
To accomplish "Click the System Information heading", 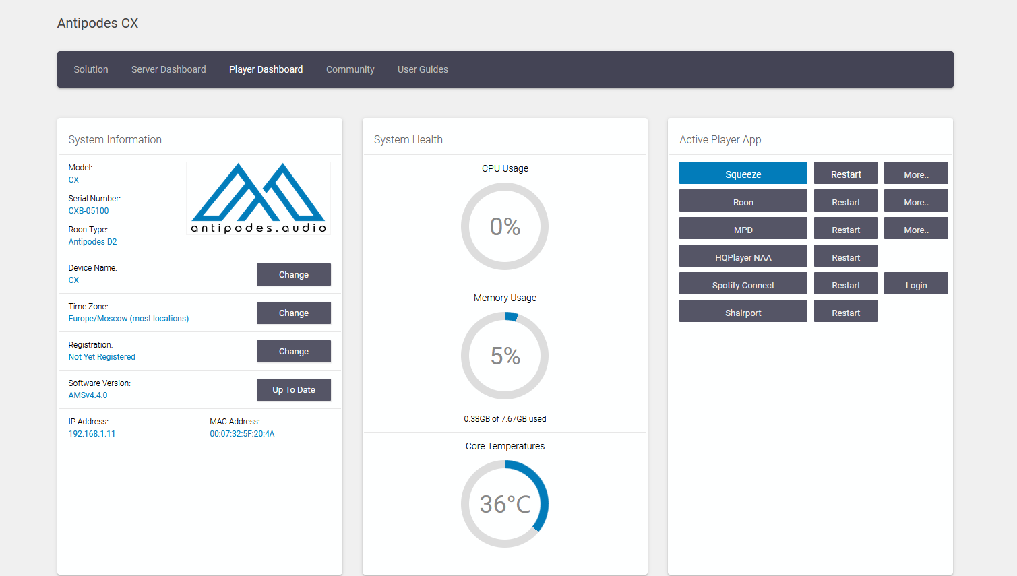I will point(115,139).
